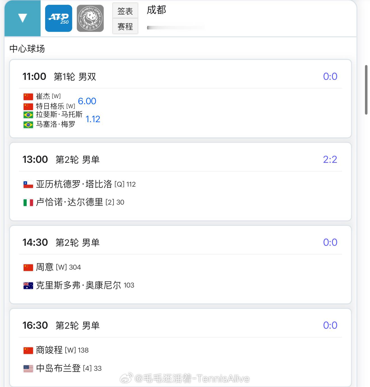Viewport: 370px width, 387px height.
Task: Click the Chile flag beside 亚历杭德罗·塔比洛
Action: pos(28,184)
